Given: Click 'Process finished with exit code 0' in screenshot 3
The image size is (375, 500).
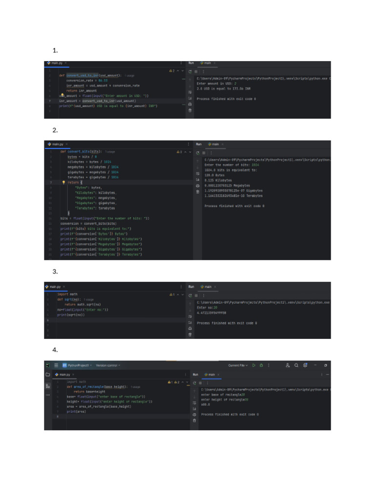Looking at the screenshot, I should point(227,323).
